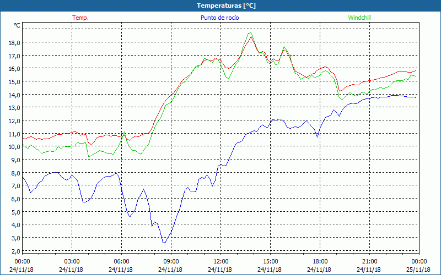Click the 00:00 25/11/18 time label
The height and width of the screenshot is (275, 441).
[x=418, y=266]
